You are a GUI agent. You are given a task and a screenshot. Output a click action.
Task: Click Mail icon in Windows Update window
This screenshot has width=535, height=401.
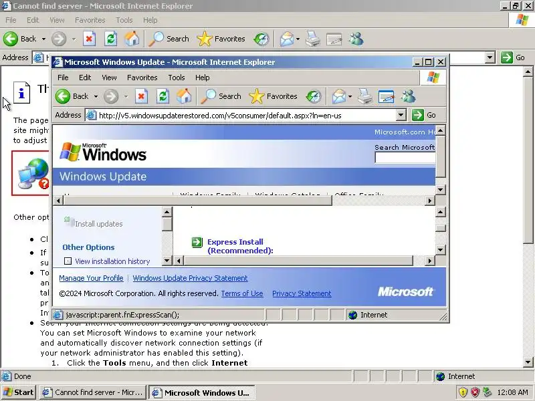[x=339, y=96]
